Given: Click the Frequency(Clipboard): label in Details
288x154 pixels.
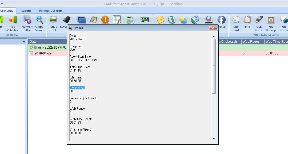Looking at the screenshot, I should click(83, 98).
